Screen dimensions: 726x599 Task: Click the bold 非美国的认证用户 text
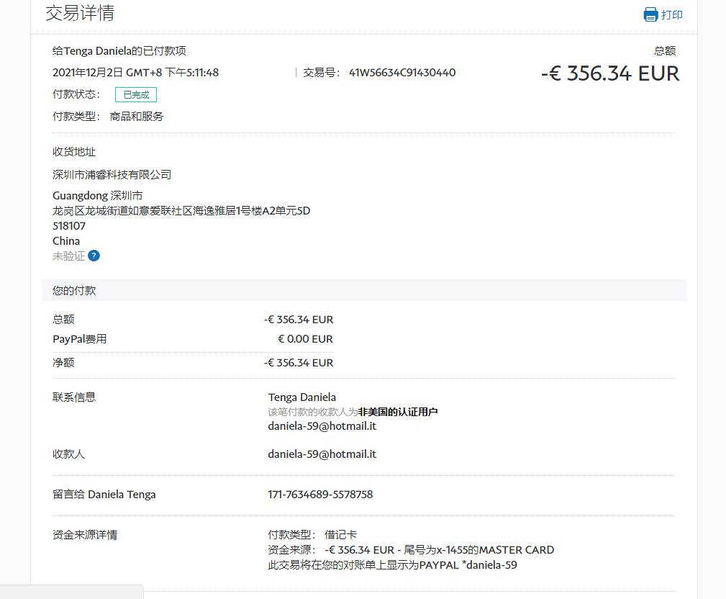[398, 412]
